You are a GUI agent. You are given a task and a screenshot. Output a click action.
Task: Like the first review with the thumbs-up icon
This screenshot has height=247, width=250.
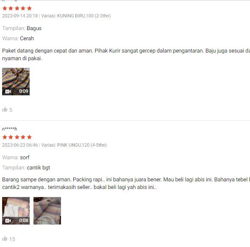(x=5, y=110)
